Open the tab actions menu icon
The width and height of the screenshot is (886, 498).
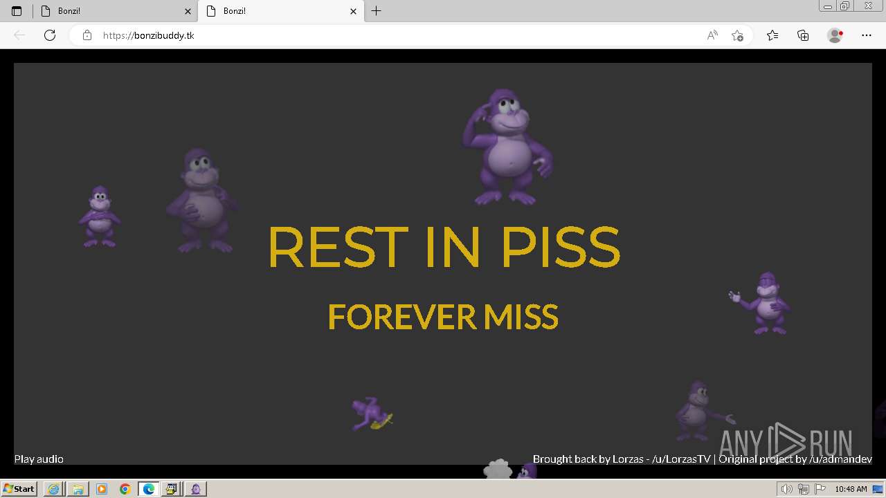point(17,11)
